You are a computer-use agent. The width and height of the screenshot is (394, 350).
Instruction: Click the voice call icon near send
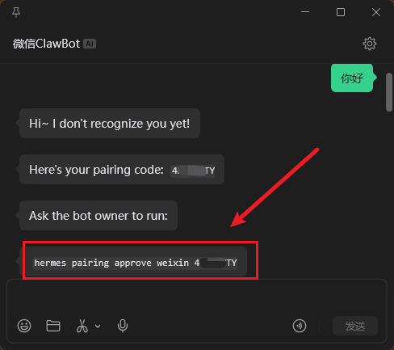pos(300,326)
